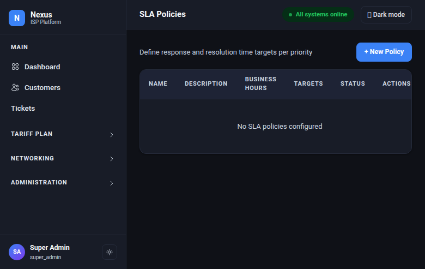The image size is (425, 269).
Task: Expand the Tariff Plan section chevron
Action: tap(111, 135)
